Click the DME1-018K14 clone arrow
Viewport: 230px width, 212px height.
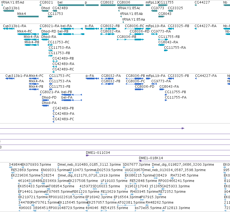point(184,161)
